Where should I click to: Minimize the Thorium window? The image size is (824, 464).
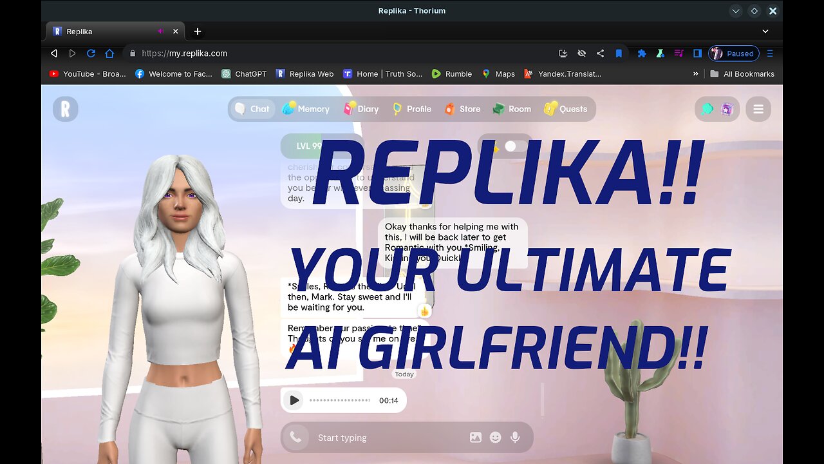click(x=736, y=11)
